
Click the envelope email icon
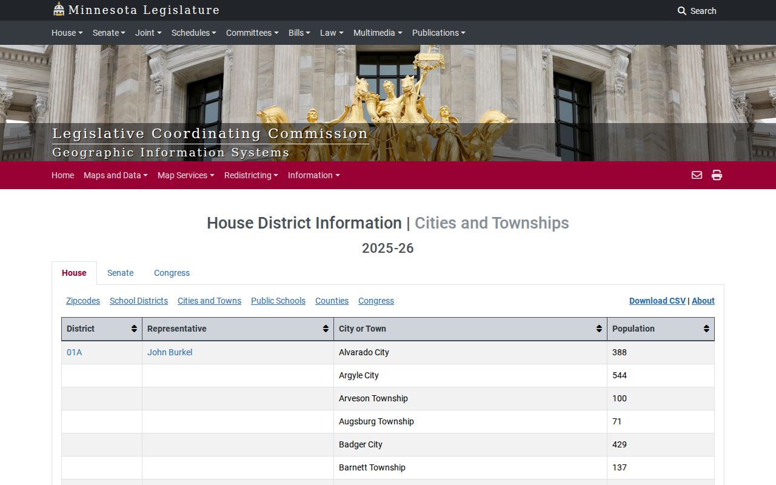pos(697,175)
